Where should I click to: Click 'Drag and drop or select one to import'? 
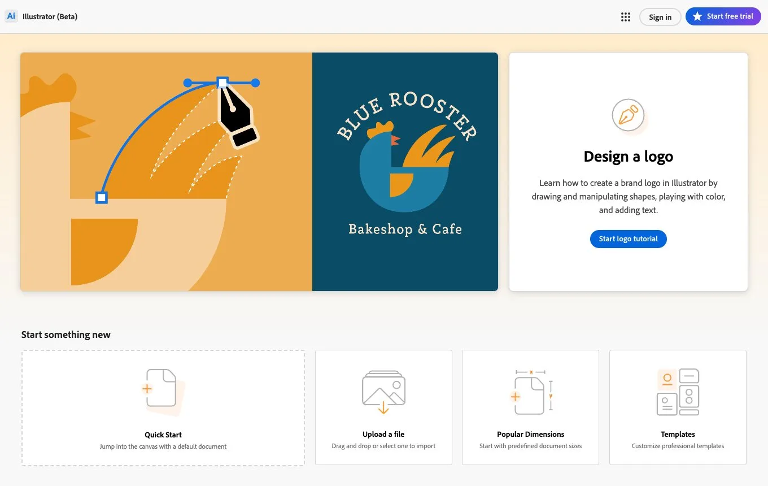pos(383,446)
